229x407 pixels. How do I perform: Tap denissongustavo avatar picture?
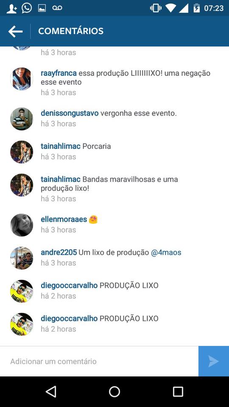click(22, 119)
